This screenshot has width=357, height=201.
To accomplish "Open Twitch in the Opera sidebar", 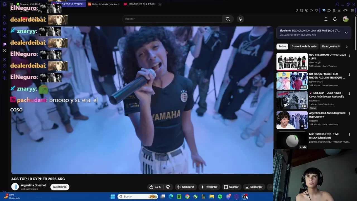I will [4, 44].
